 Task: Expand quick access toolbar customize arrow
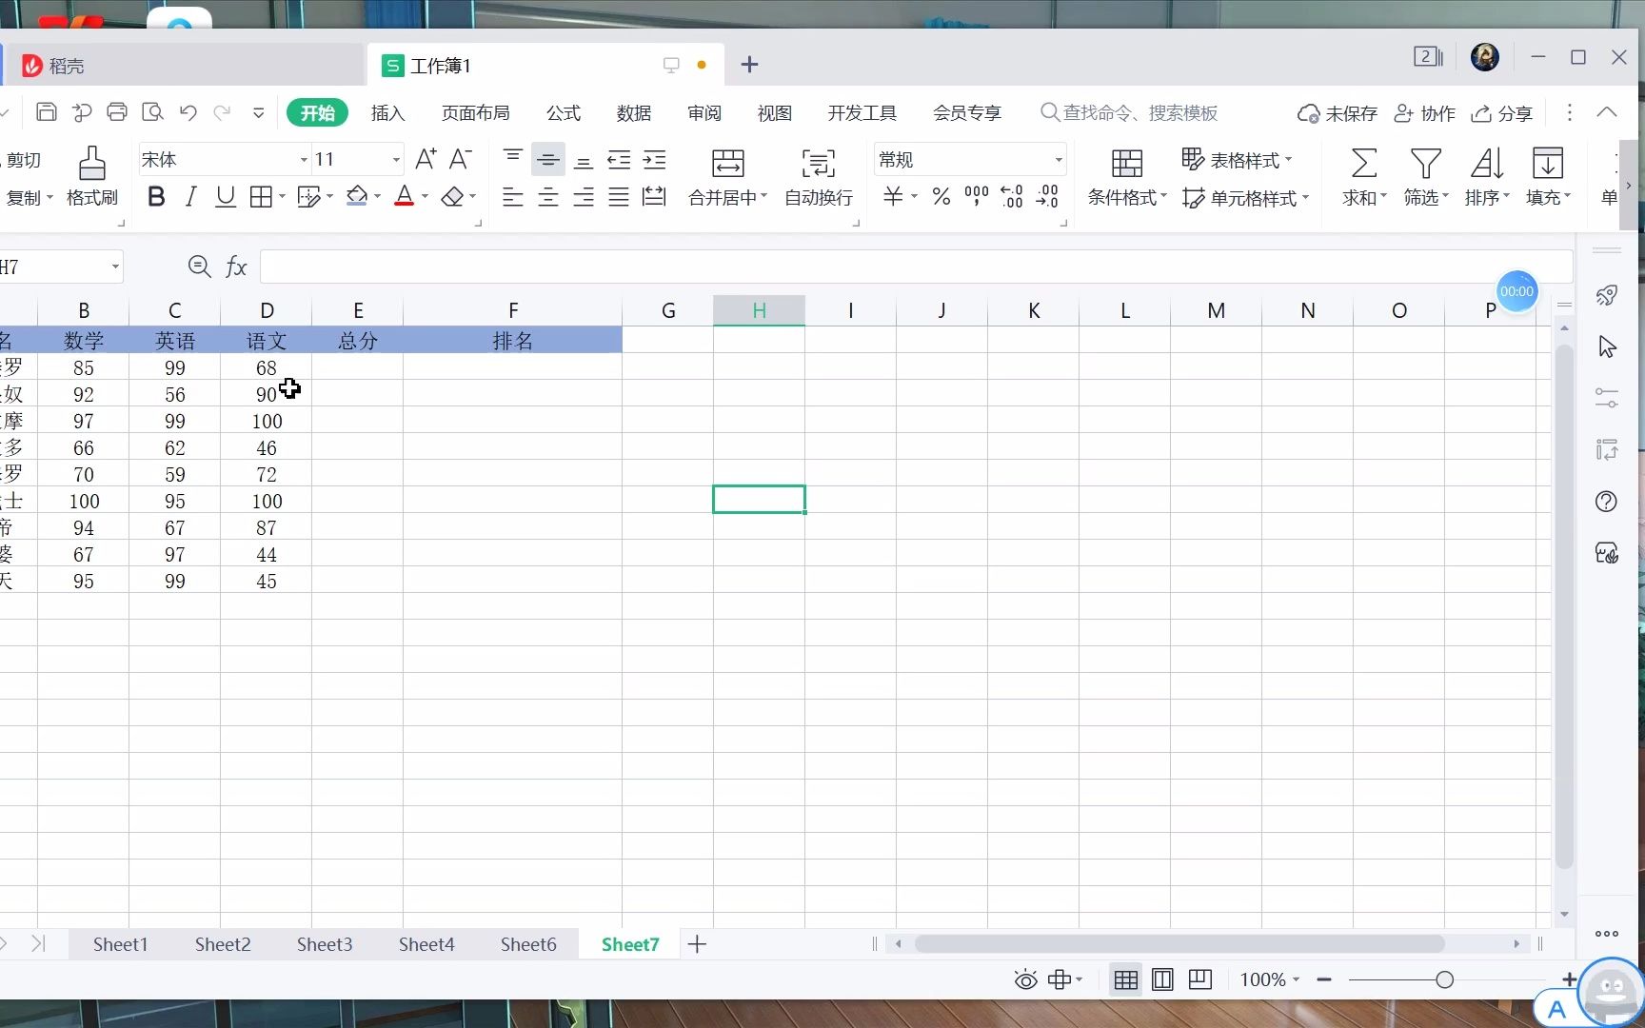pyautogui.click(x=258, y=112)
